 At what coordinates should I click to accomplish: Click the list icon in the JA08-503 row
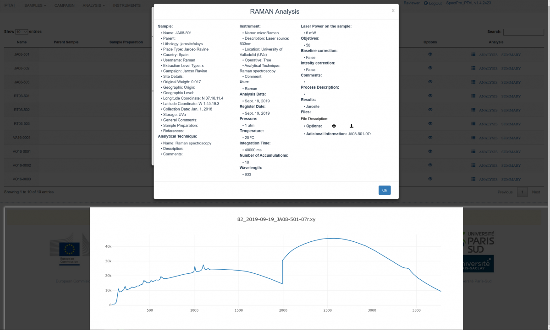click(473, 82)
